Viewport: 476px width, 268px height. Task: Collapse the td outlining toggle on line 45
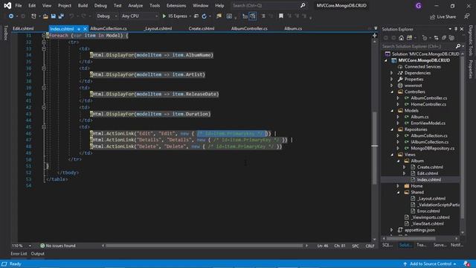(x=44, y=127)
